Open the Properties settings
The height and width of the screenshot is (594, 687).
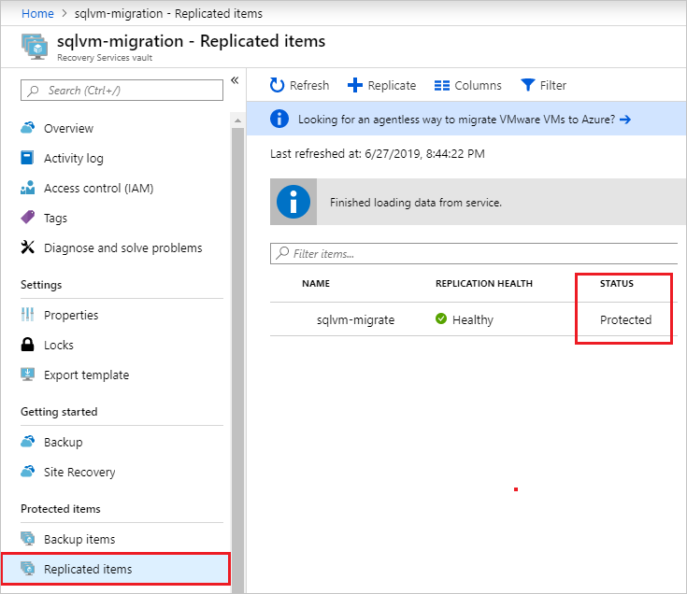(x=71, y=316)
